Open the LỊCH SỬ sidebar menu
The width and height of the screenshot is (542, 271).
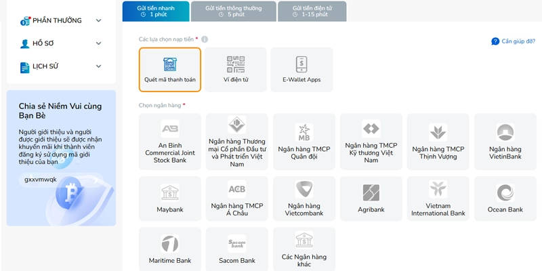click(61, 66)
